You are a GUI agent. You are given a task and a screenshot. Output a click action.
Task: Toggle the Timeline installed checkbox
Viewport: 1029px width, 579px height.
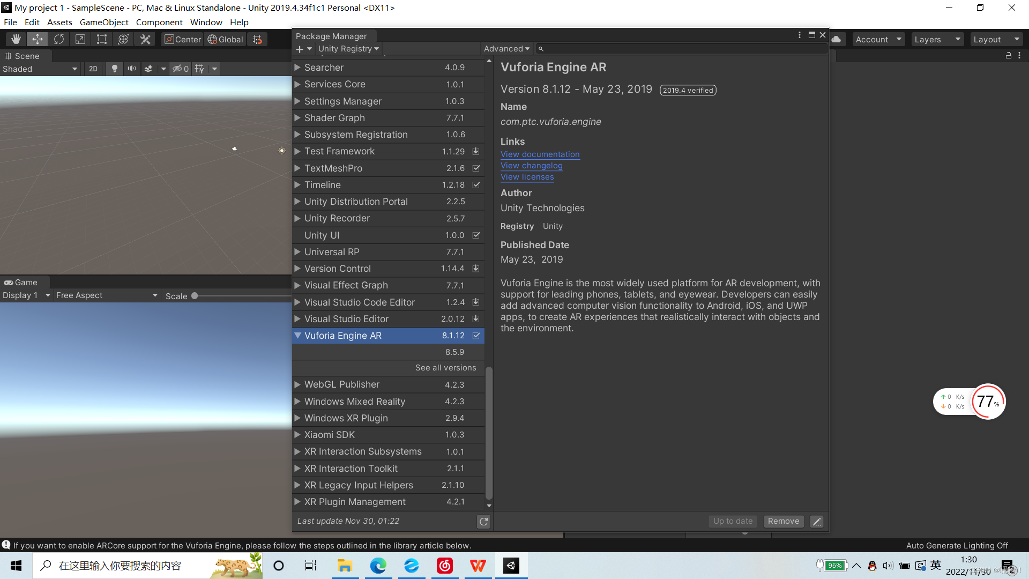475,184
